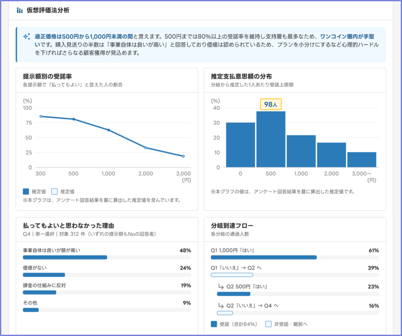The height and width of the screenshot is (336, 402).
Task: Click the bar chart icon beside 仮想評価法分析
Action: 19,10
